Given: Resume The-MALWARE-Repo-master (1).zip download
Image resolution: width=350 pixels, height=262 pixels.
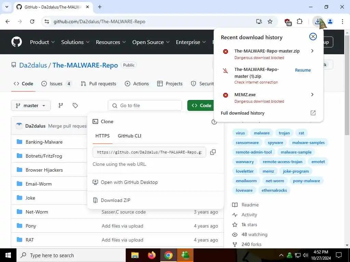Looking at the screenshot, I should (303, 70).
